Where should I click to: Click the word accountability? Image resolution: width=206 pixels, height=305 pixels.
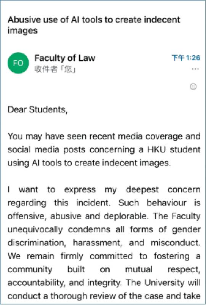(x=36, y=283)
